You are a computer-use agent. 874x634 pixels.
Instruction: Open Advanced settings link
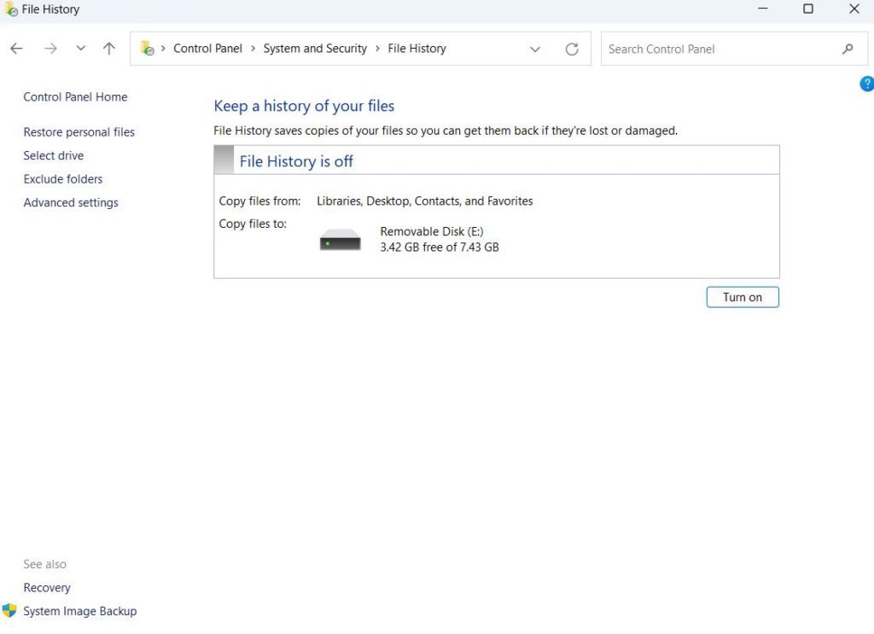[71, 203]
